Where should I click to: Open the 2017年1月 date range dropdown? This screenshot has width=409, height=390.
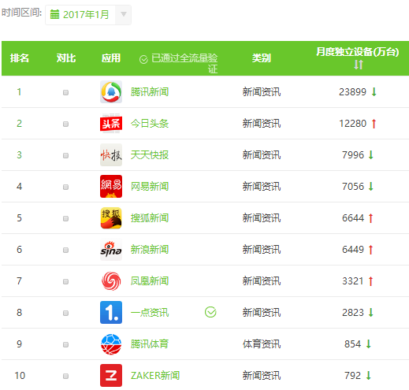(88, 15)
